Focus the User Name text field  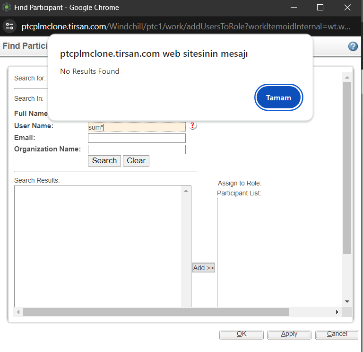(137, 127)
